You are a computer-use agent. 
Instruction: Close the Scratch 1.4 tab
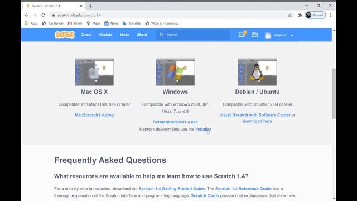tap(81, 6)
